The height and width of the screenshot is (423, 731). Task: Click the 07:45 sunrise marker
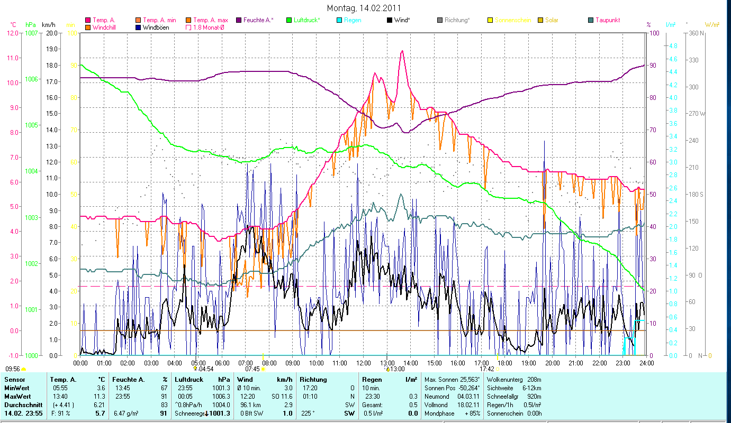pyautogui.click(x=252, y=369)
